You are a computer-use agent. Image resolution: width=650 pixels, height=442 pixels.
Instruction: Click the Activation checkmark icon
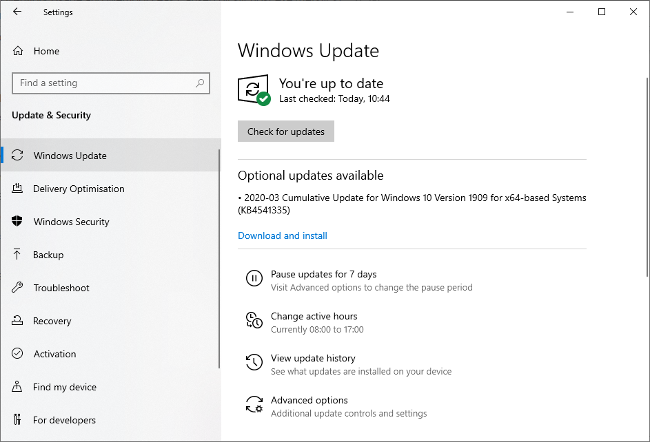(x=17, y=353)
